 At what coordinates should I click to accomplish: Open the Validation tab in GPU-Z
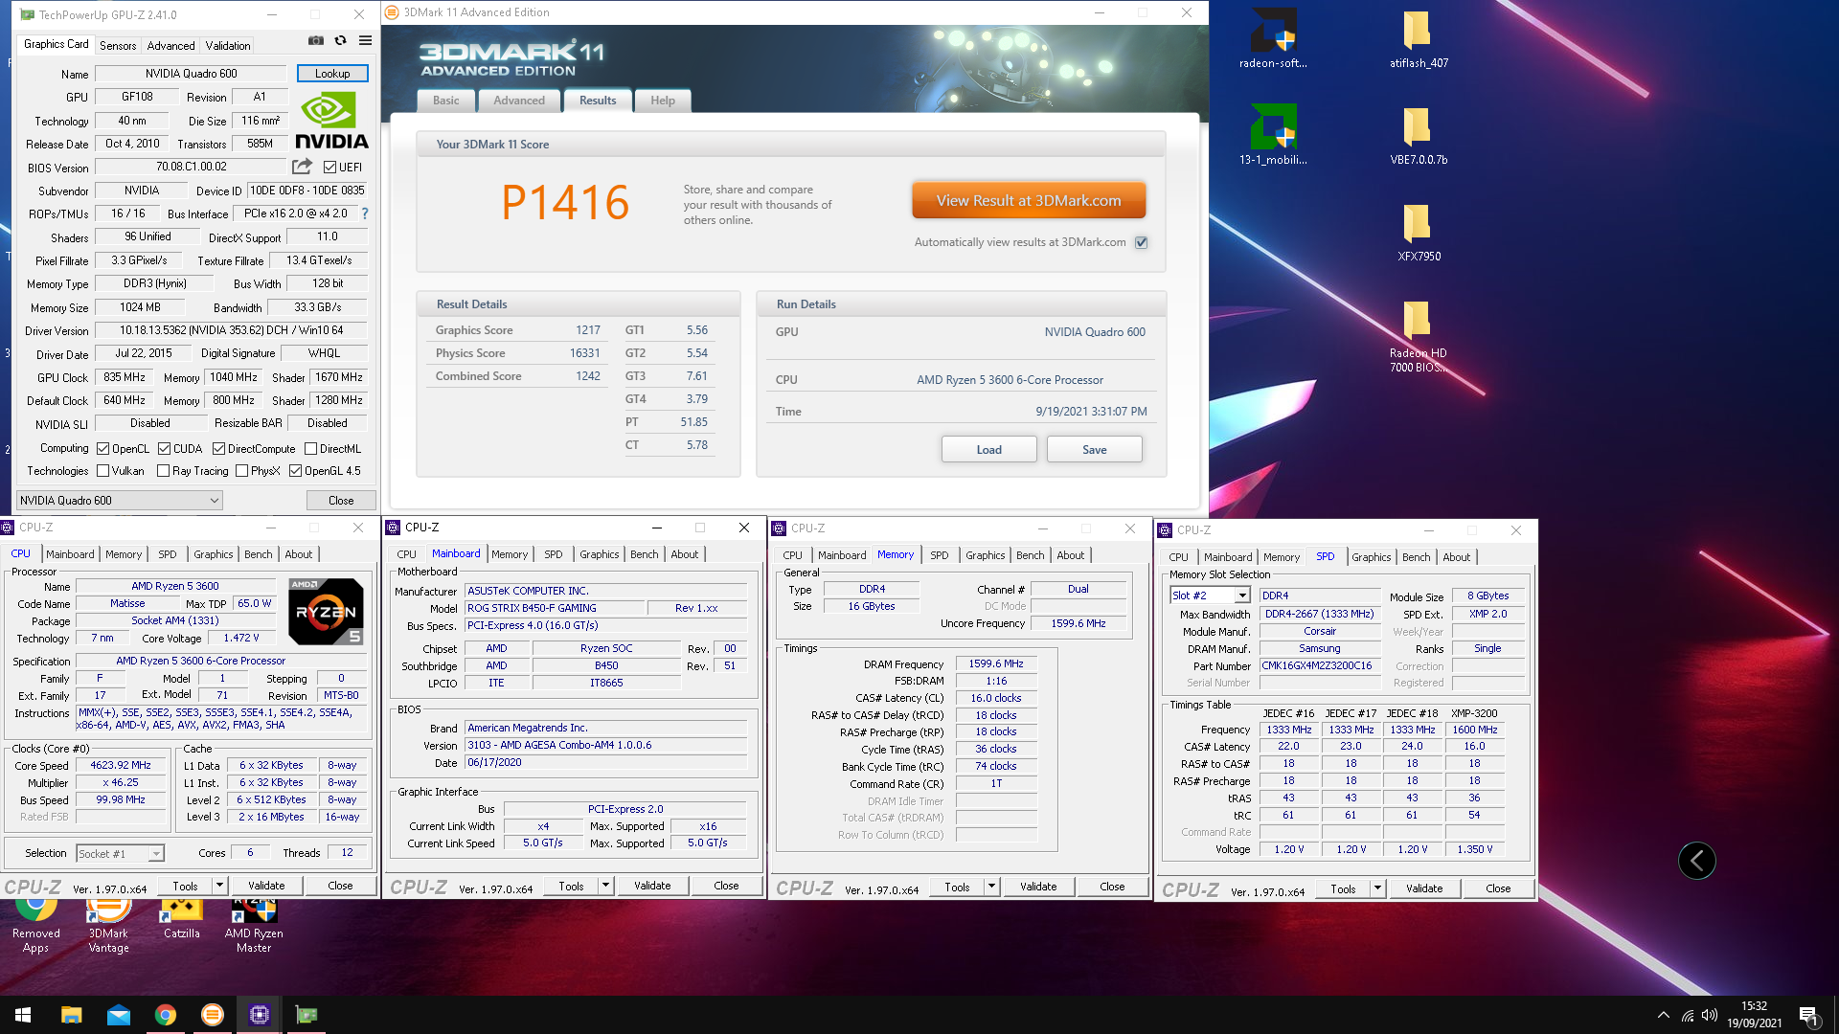pos(228,45)
